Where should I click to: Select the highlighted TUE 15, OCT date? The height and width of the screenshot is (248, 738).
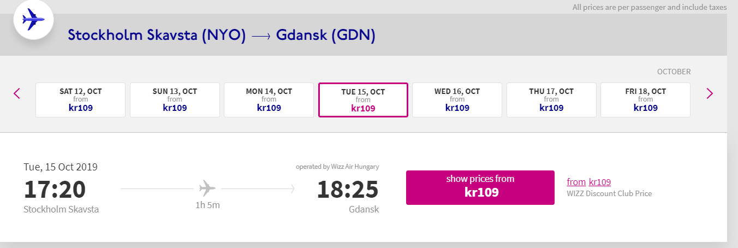coord(363,100)
